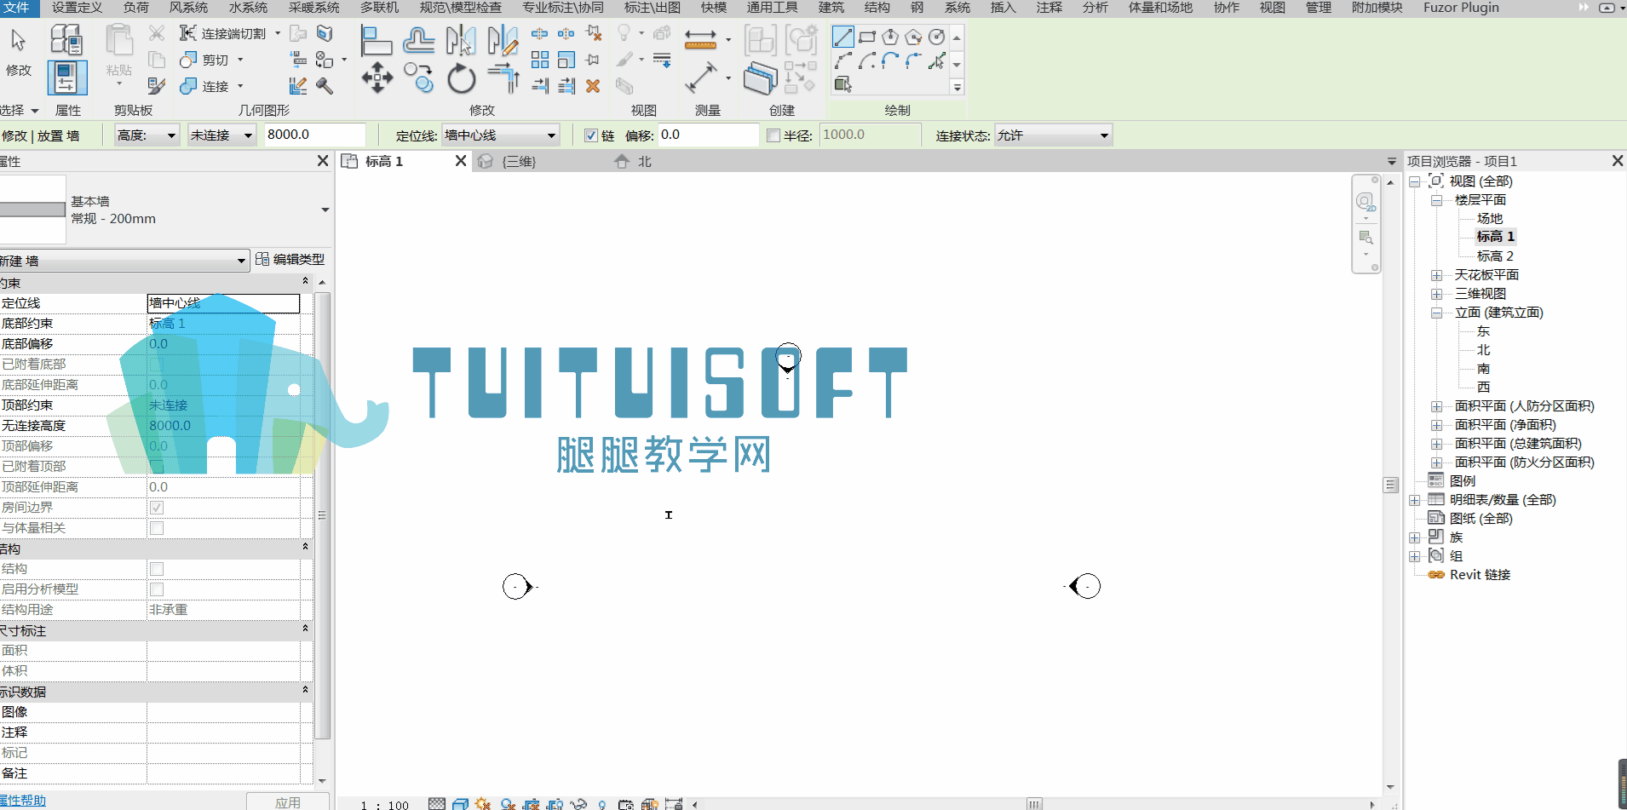This screenshot has width=1627, height=810.
Task: Select the Circle draw tool
Action: [936, 37]
